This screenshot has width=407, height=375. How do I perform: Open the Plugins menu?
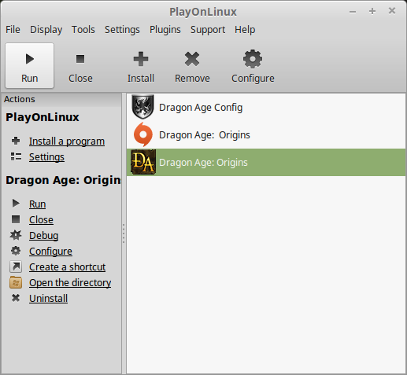165,30
